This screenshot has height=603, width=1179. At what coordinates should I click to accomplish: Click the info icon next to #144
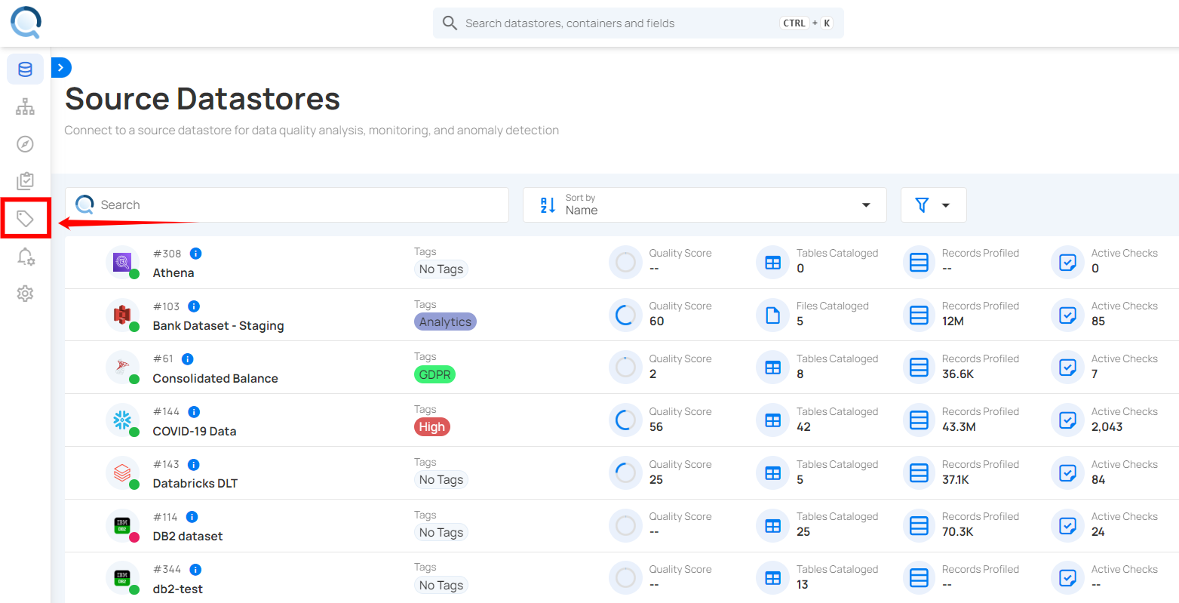(194, 412)
